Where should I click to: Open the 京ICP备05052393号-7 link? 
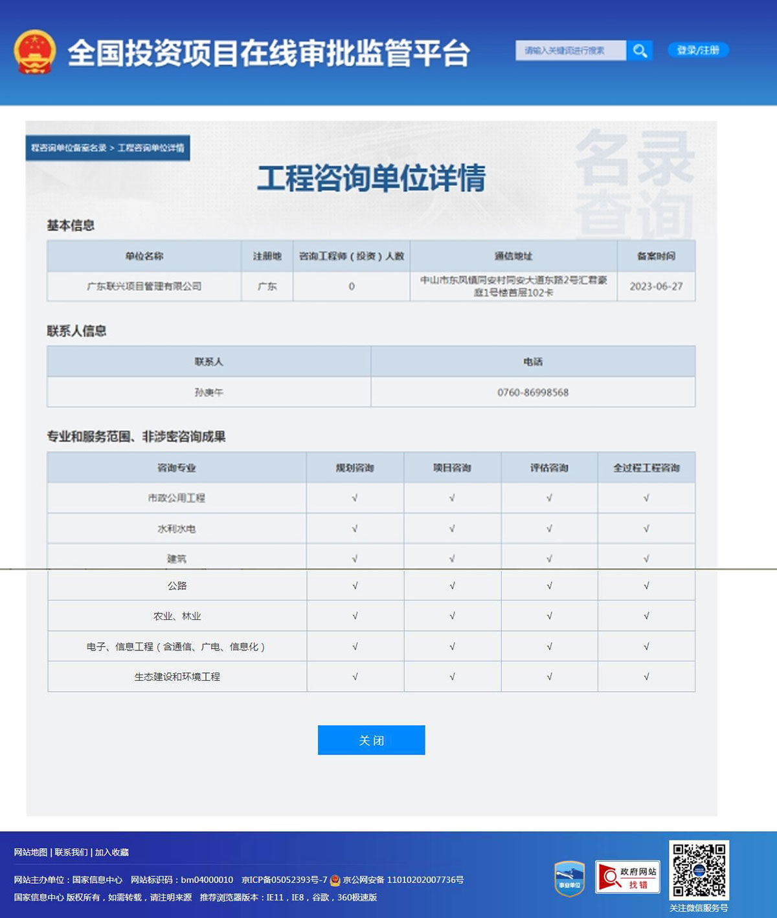284,880
